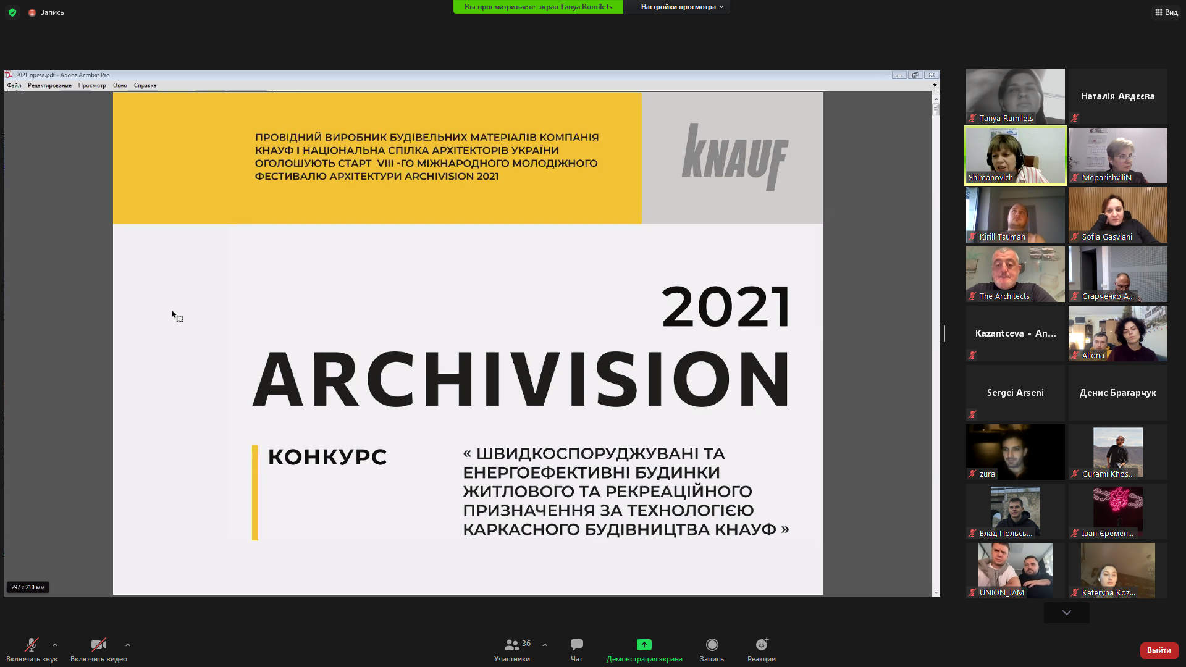
Task: Open Просмотр menu in Acrobat
Action: 92,86
